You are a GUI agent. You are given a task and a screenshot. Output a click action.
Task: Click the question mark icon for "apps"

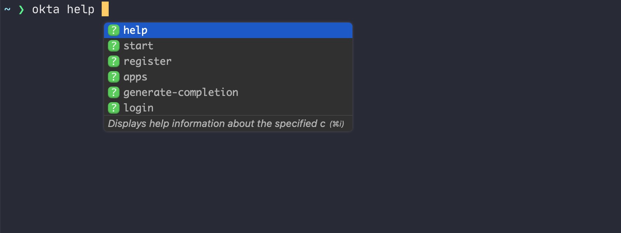[114, 77]
